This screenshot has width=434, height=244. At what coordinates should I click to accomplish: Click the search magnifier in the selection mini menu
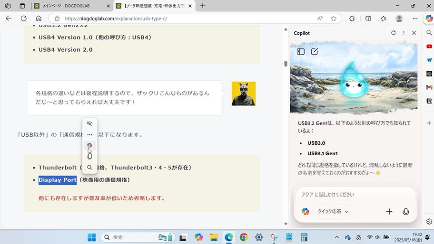point(89,167)
